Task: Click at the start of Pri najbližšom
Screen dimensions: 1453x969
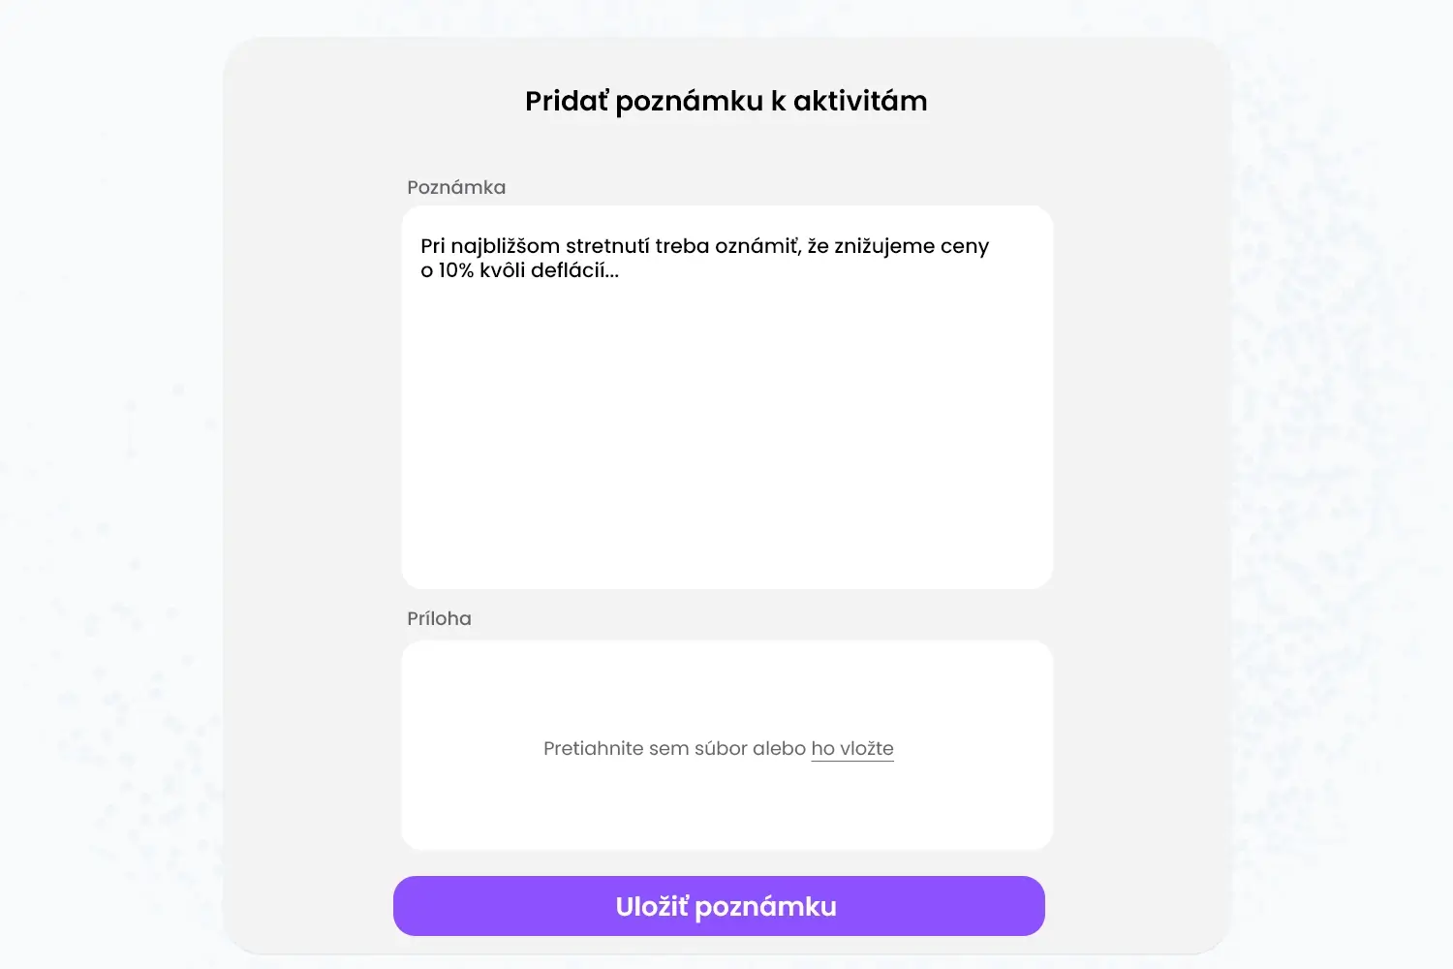Action: [x=422, y=246]
